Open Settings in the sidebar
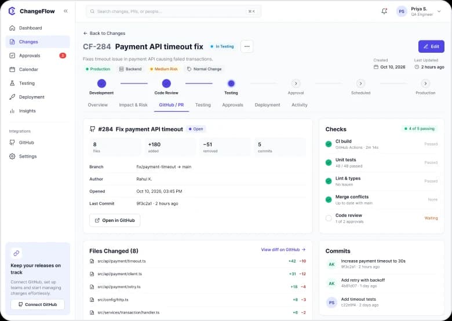 38,156
